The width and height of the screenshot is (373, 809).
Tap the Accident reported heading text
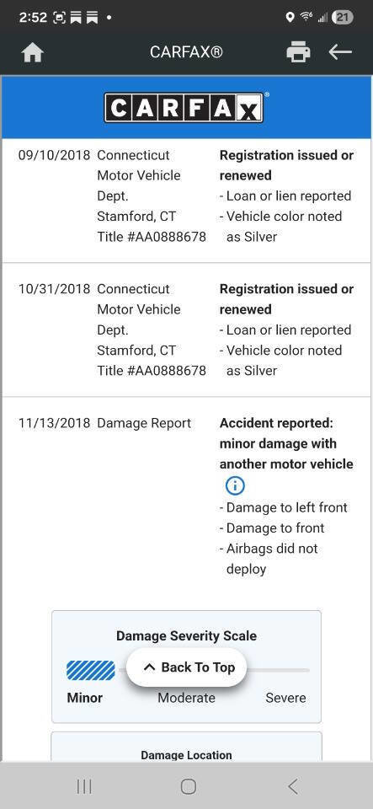pos(286,444)
